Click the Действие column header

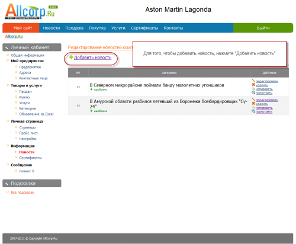tap(269, 73)
